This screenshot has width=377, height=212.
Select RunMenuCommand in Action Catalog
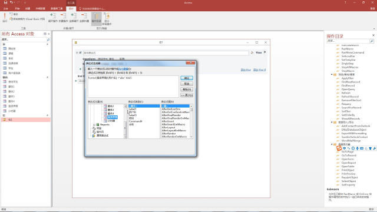click(353, 52)
